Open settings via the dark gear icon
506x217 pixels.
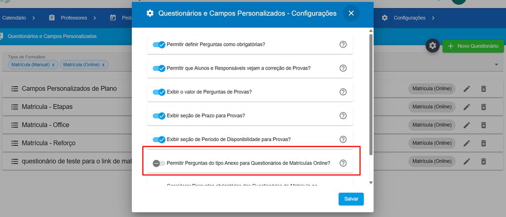[433, 46]
